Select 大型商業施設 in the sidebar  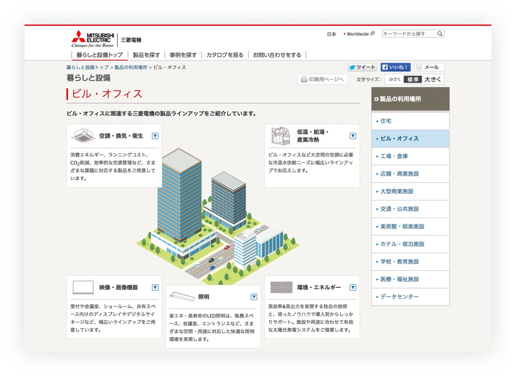(410, 191)
